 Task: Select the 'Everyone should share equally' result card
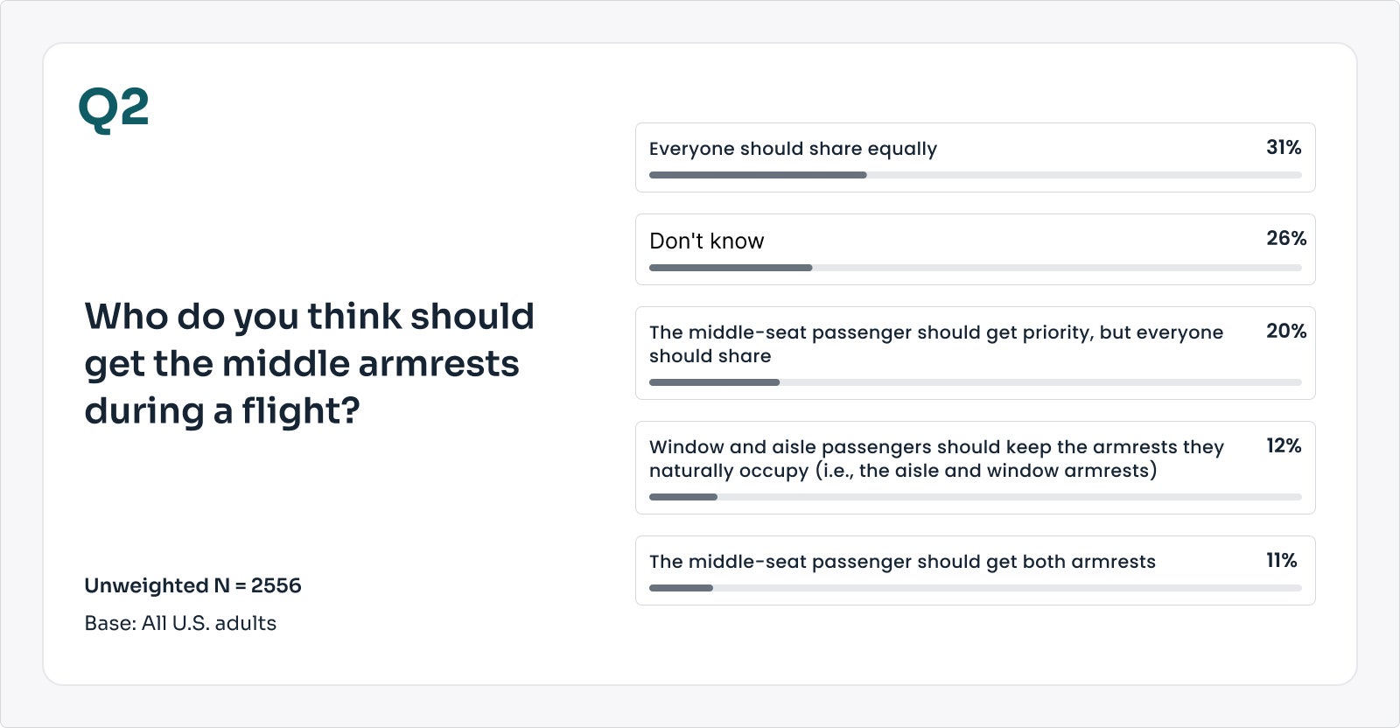coord(976,157)
